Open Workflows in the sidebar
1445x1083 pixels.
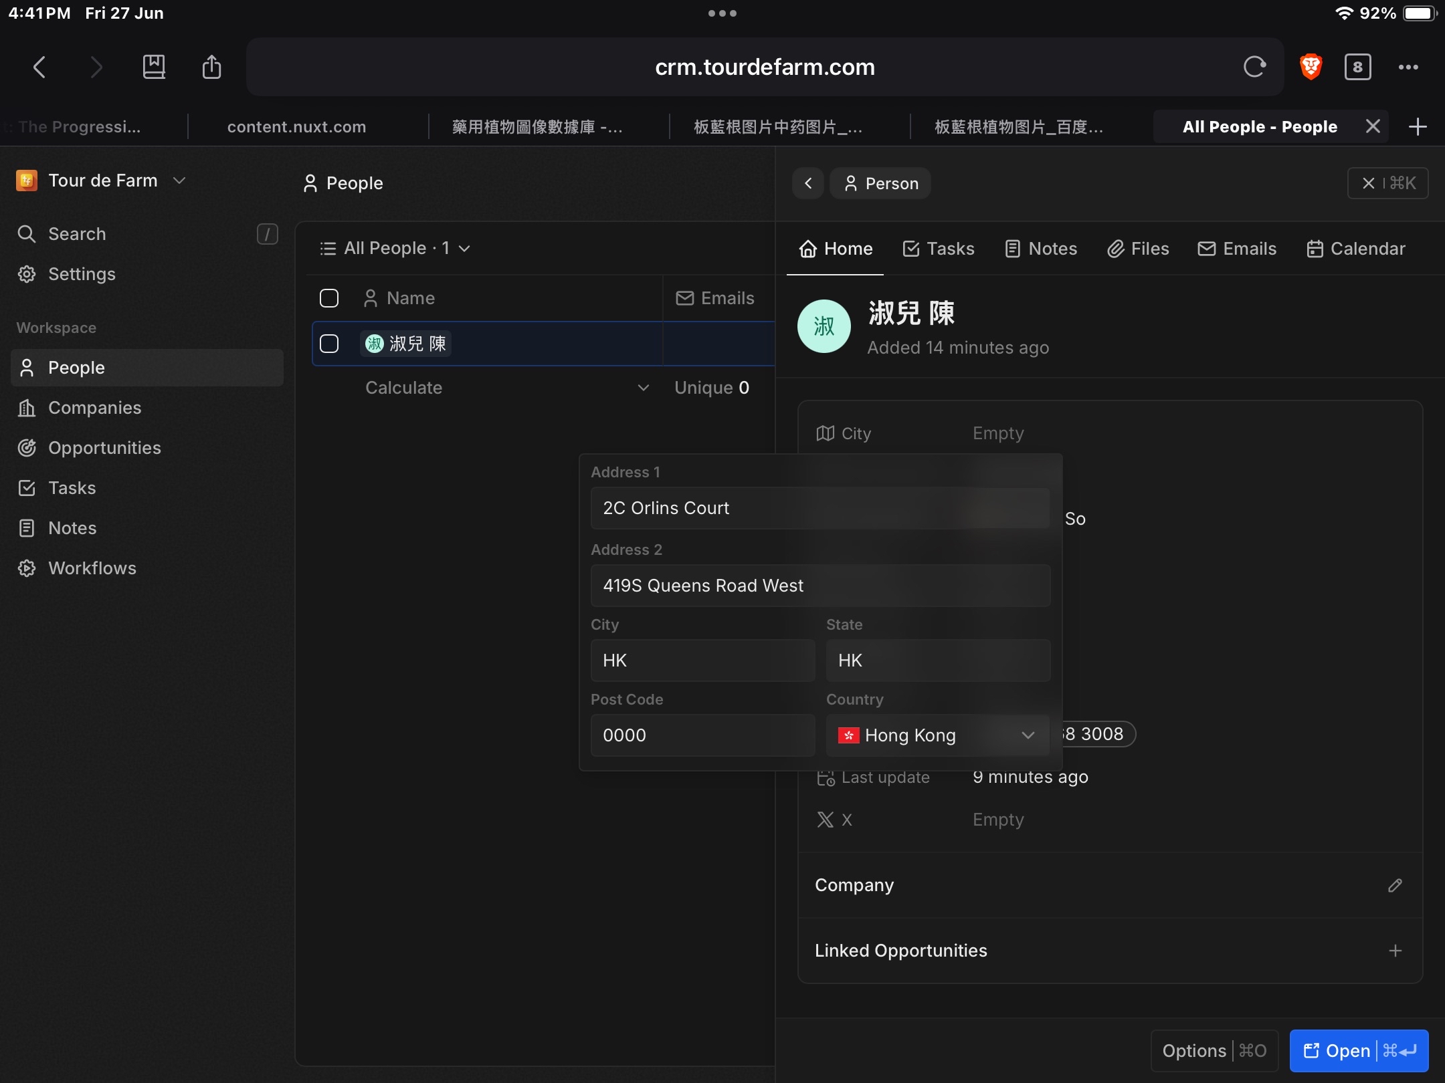(92, 568)
